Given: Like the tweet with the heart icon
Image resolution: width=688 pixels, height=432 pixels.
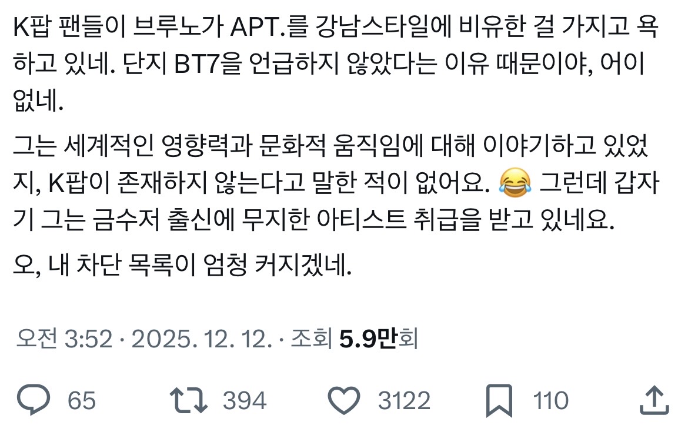Looking at the screenshot, I should (x=344, y=400).
